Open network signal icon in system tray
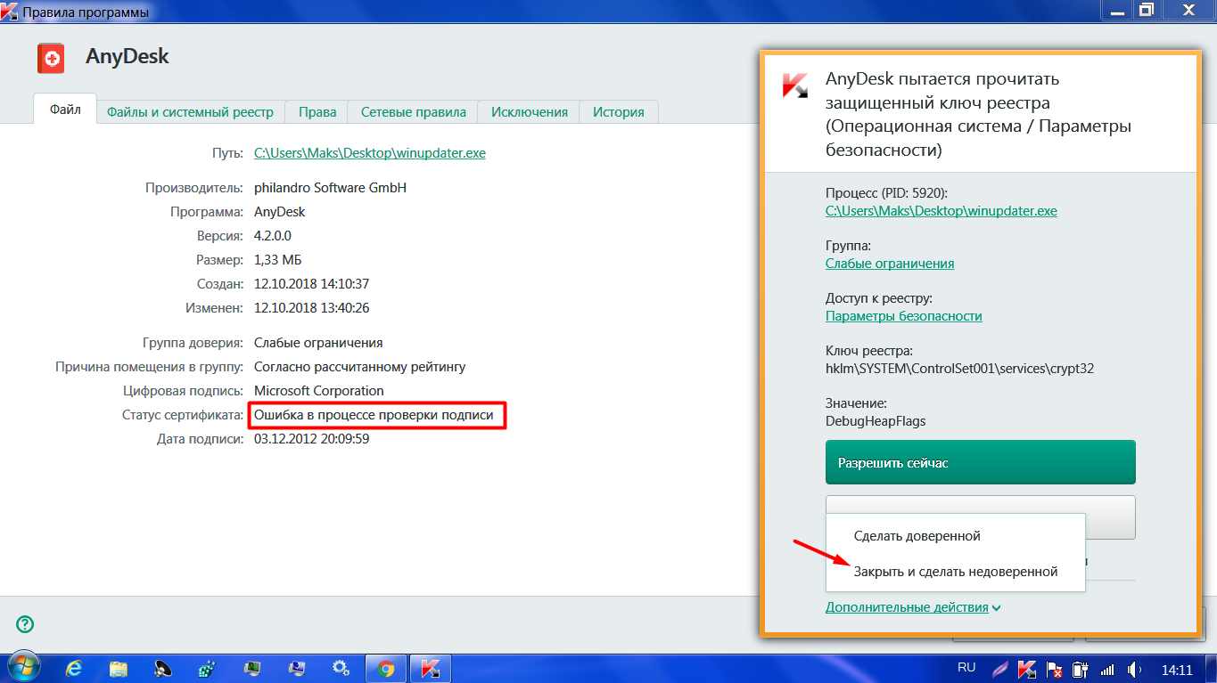1217x683 pixels. tap(1106, 668)
